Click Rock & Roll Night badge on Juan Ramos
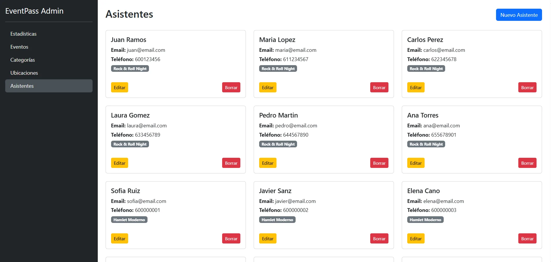This screenshot has width=551, height=262. pyautogui.click(x=130, y=69)
